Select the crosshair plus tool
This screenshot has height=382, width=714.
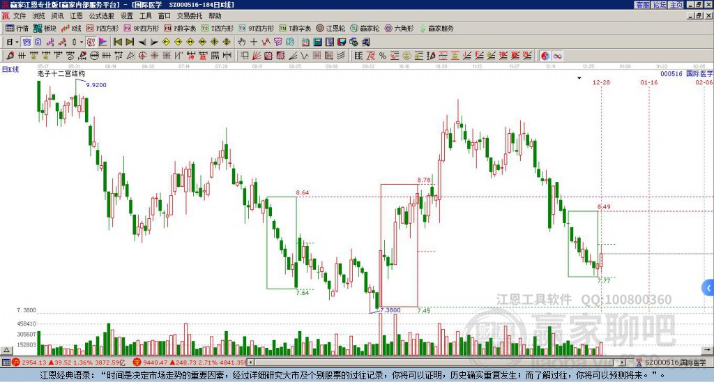coord(254,43)
